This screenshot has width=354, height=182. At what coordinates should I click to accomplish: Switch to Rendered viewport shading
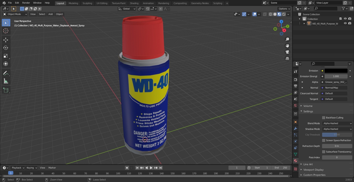point(284,14)
